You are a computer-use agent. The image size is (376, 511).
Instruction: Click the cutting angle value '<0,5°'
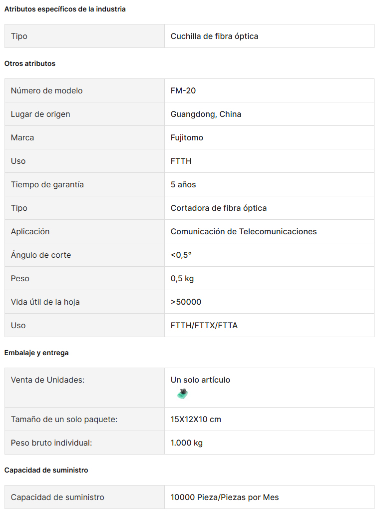tap(181, 255)
